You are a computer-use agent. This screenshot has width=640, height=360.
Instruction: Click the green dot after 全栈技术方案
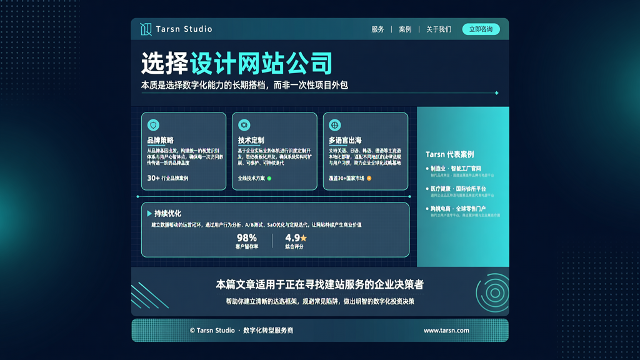click(269, 178)
